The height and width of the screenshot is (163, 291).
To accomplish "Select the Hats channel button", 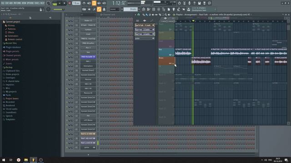I will (x=88, y=116).
